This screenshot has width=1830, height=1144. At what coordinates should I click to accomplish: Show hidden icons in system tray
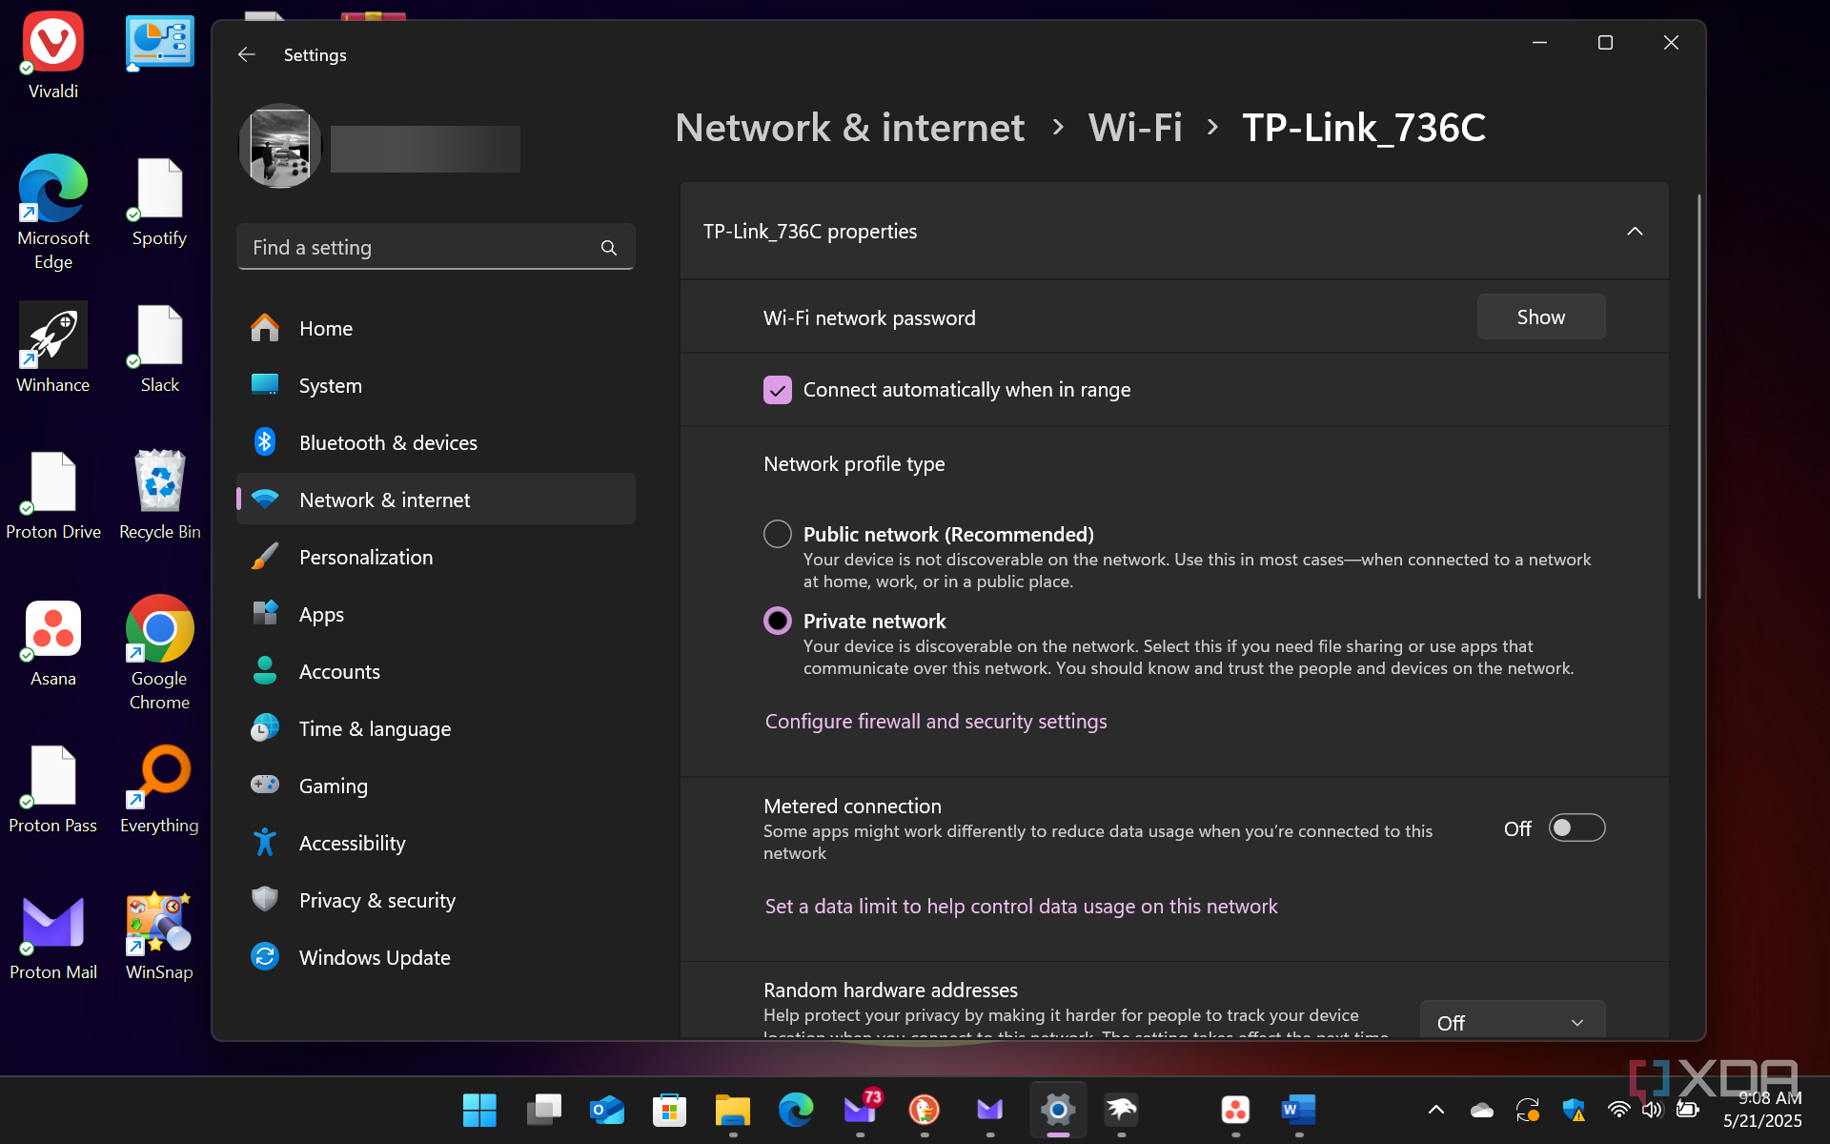[x=1436, y=1110]
